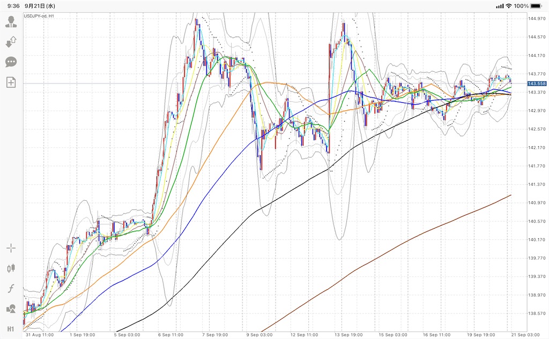Click the 143.770 price axis label
The image size is (549, 339).
[537, 74]
